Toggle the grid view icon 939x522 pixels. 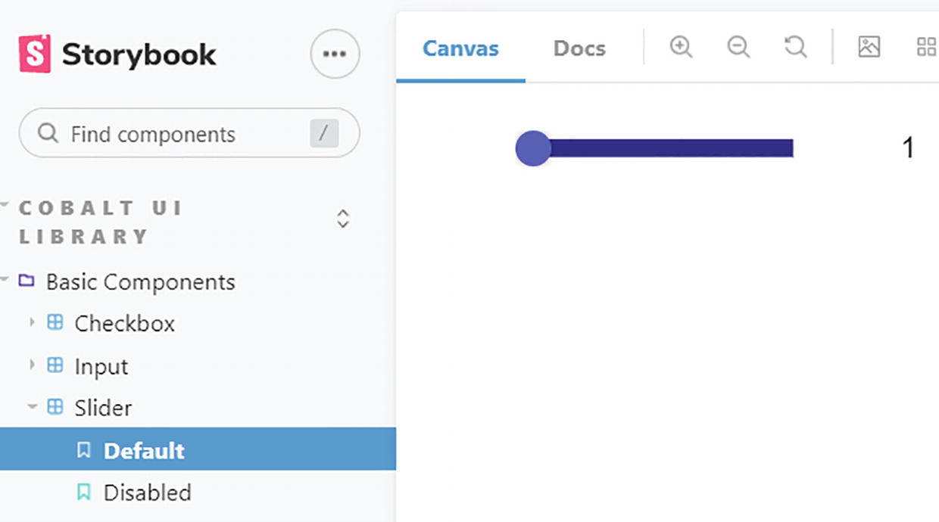coord(926,47)
